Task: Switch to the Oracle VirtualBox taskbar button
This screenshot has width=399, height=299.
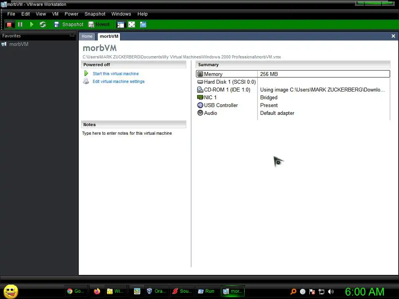Action: tap(157, 291)
